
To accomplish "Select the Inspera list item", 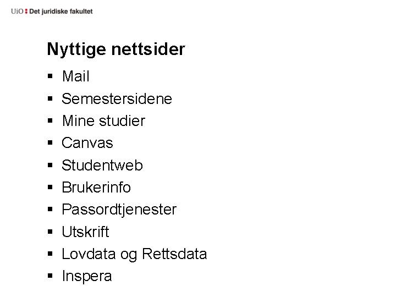I will 87,276.
